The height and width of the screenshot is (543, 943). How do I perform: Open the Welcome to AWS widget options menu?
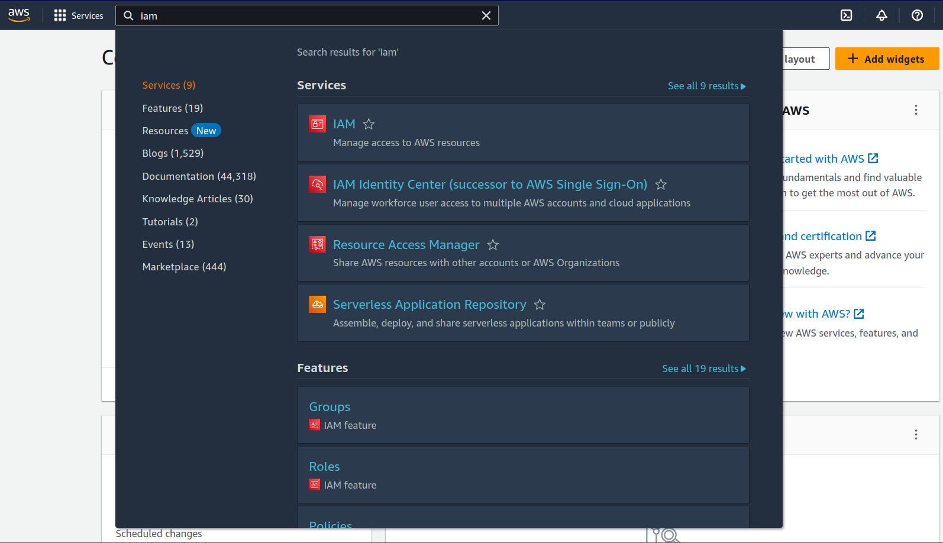[x=916, y=110]
